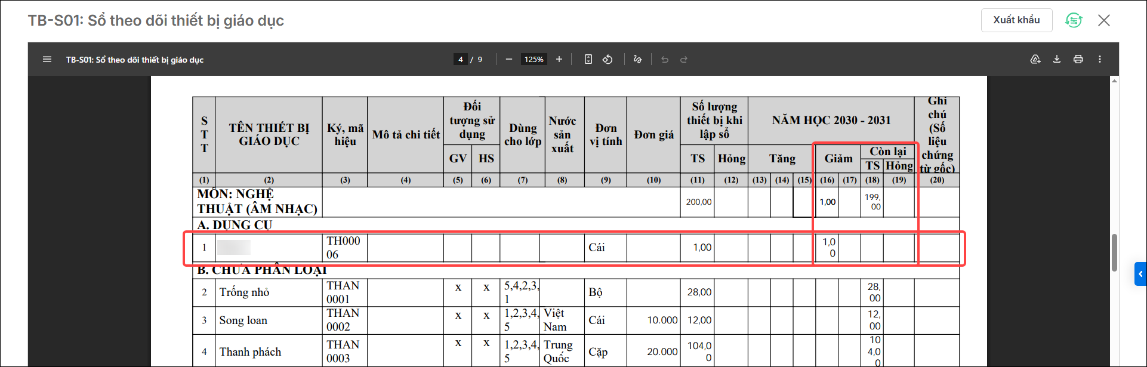Image resolution: width=1147 pixels, height=367 pixels.
Task: Click the PDF title in the viewer toolbar
Action: coord(135,60)
